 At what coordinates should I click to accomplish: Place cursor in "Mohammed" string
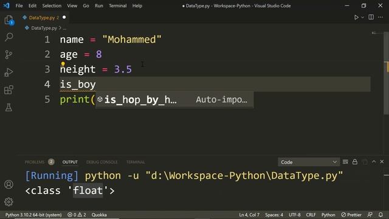click(x=132, y=40)
